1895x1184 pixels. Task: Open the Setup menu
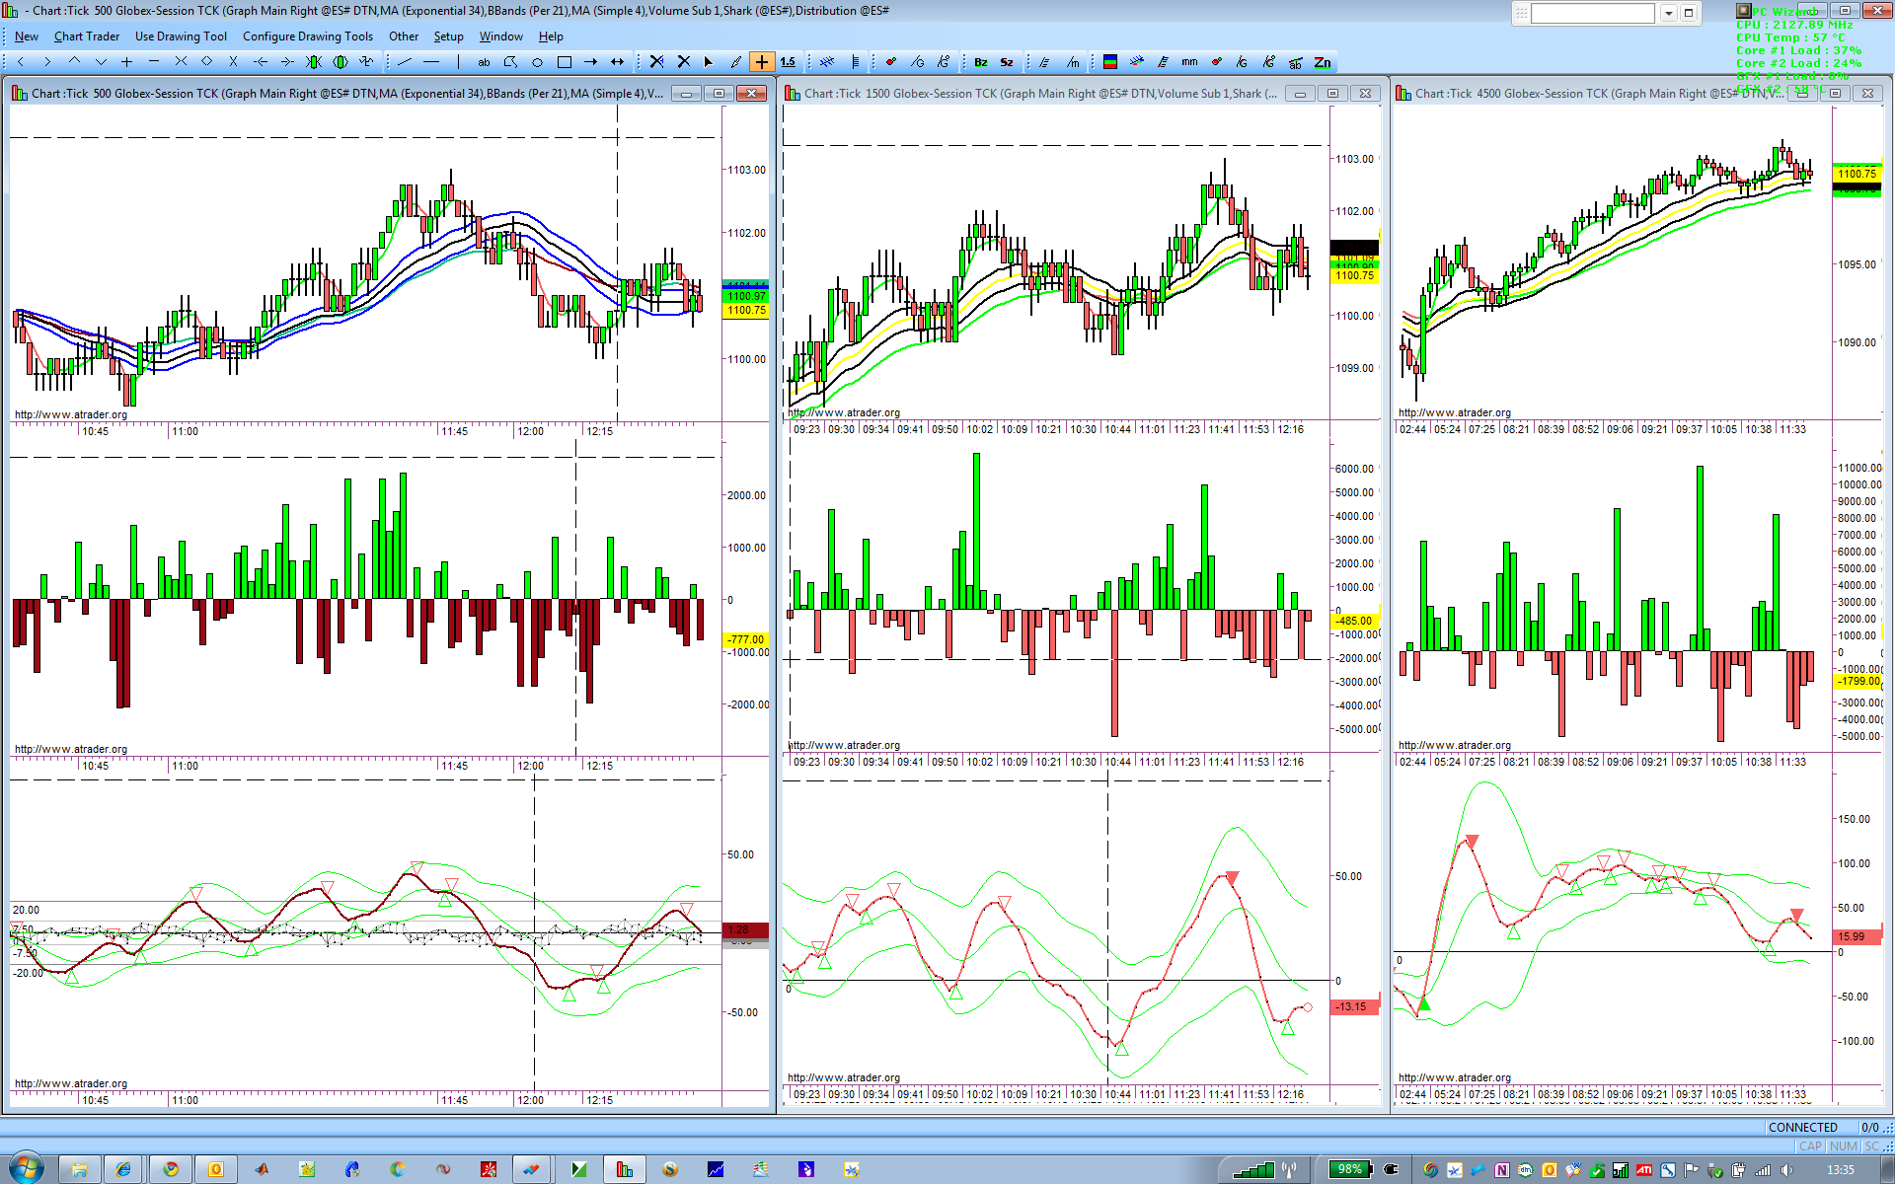click(x=448, y=37)
